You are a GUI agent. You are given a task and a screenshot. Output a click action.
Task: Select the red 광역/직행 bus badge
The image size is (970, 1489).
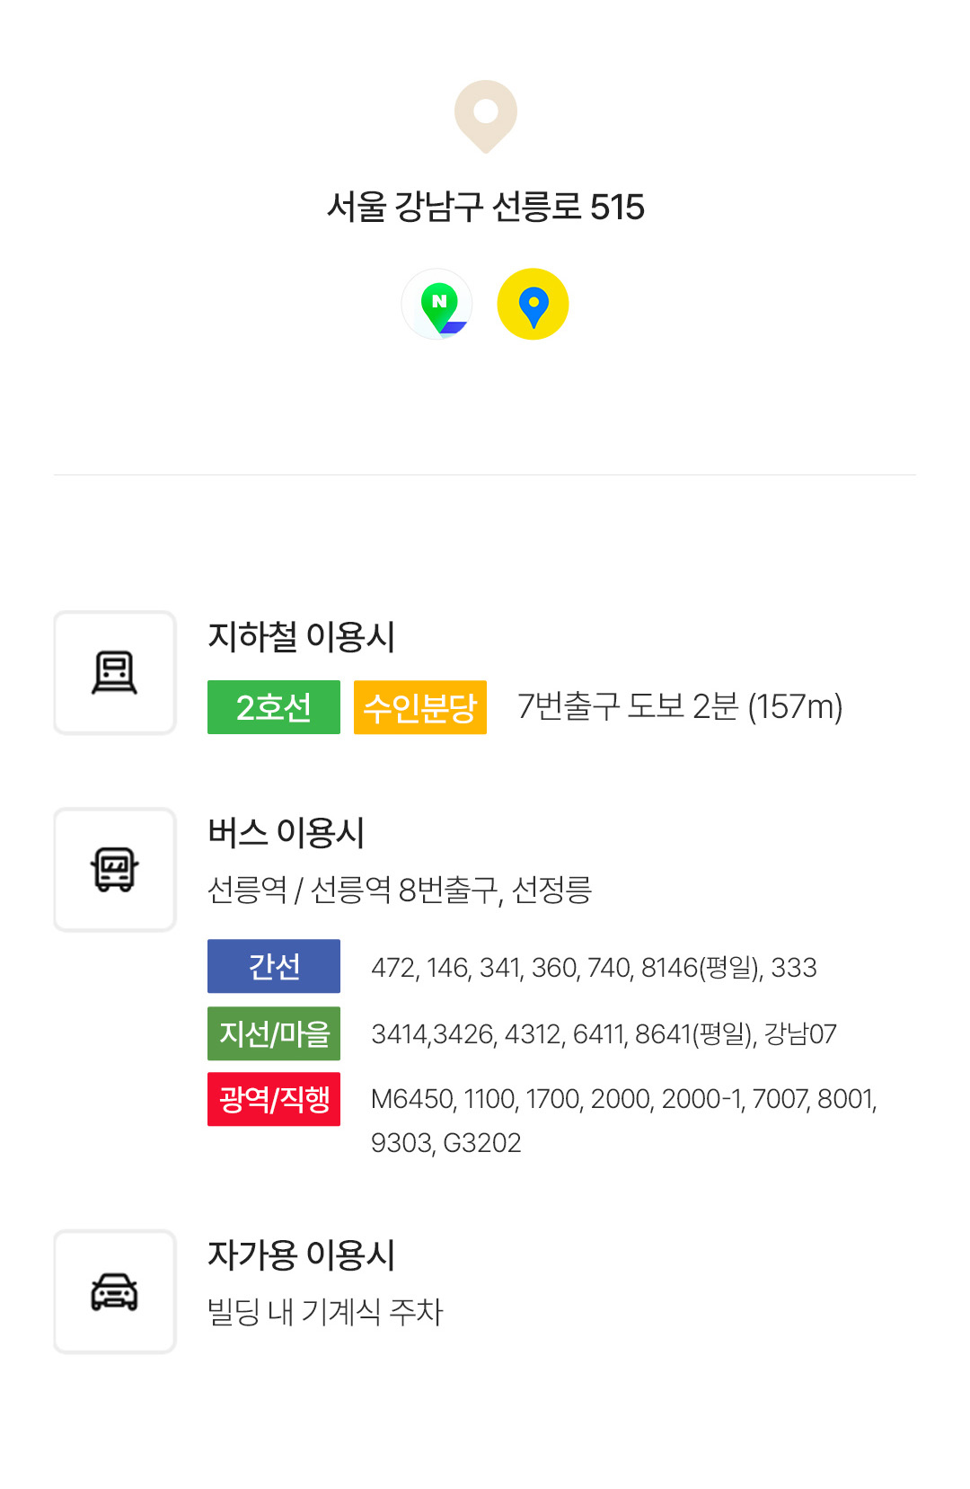[x=274, y=1099]
